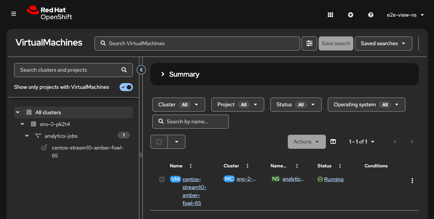Select the centos-stream10-amber-fowl-65 row checkbox

click(x=162, y=179)
